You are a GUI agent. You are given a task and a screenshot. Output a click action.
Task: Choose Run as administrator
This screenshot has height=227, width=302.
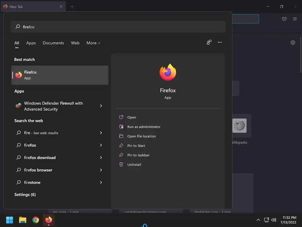pos(144,127)
